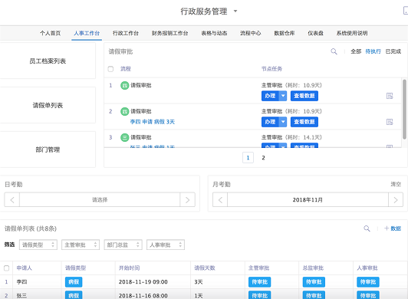Open 请假类型 filter dropdown
Viewport: 408px width, 299px height.
tap(38, 245)
